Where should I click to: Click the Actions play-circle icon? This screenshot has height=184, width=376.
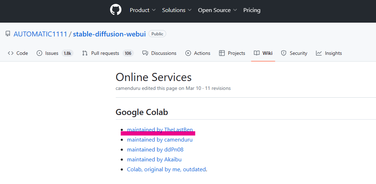(x=188, y=53)
